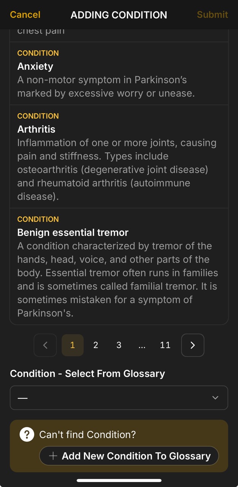Go to the previous page of conditions
This screenshot has height=487, width=238.
pos(45,345)
